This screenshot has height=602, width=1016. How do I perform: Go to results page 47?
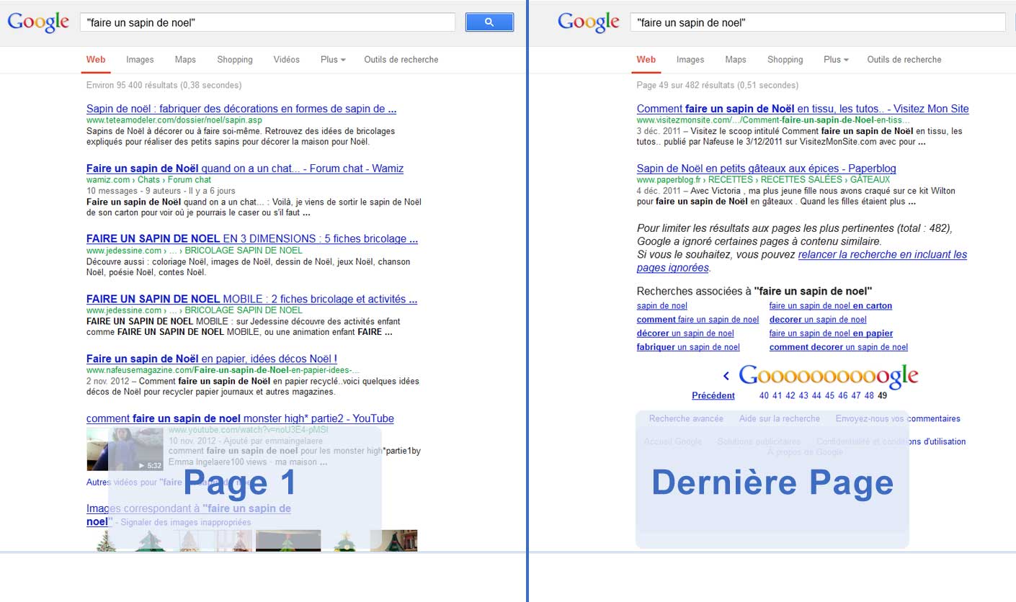(x=856, y=395)
